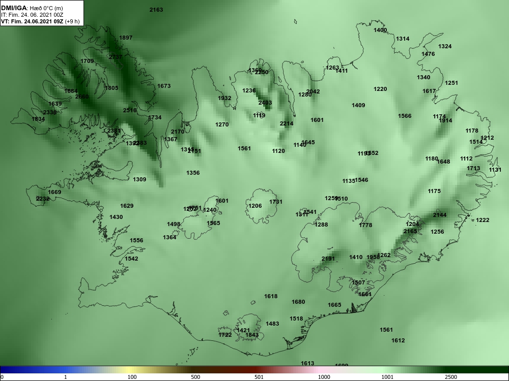Click the map value 1897

point(126,38)
